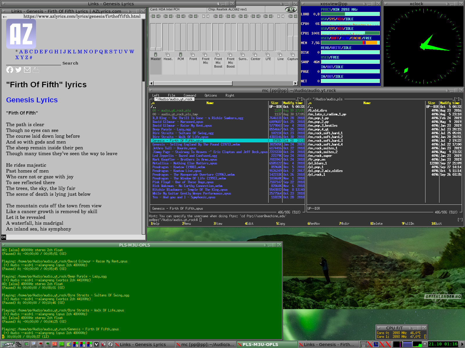Click the AZLyrics search input field

click(x=33, y=63)
